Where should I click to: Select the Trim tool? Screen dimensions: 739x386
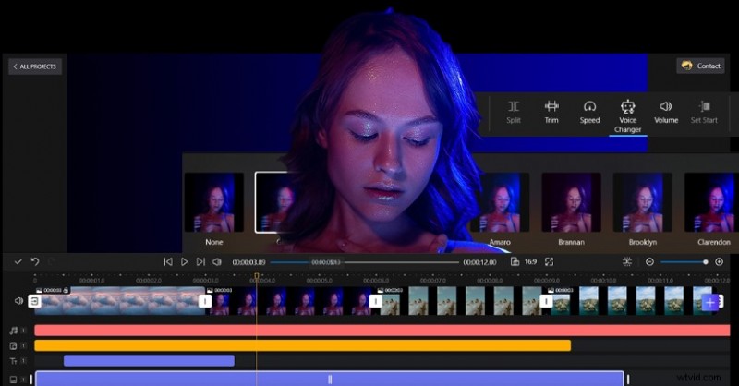tap(551, 112)
